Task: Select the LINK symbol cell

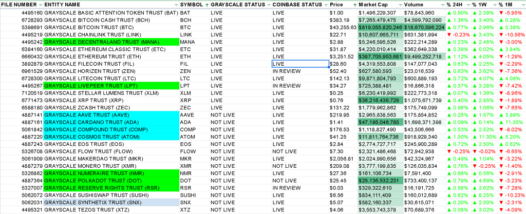Action: click(195, 34)
